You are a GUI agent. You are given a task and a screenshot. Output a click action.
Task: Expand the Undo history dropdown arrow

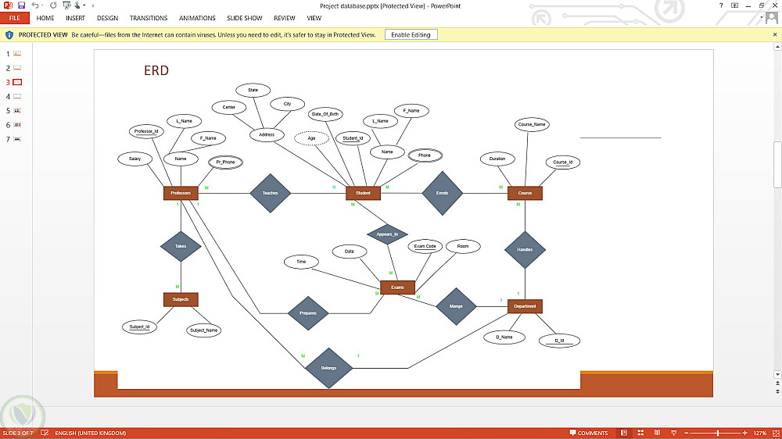(42, 5)
